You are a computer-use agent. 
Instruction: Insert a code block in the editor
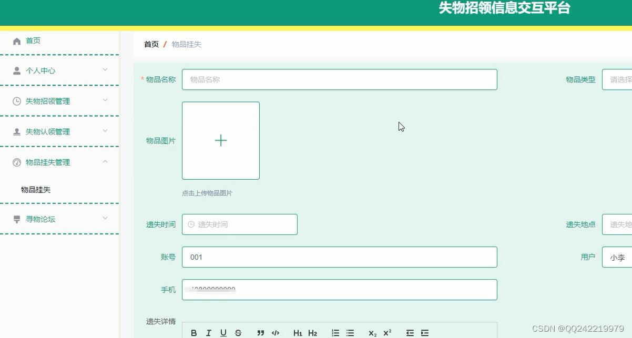click(x=275, y=333)
